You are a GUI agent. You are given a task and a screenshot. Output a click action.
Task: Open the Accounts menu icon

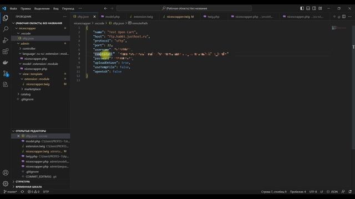click(6, 172)
